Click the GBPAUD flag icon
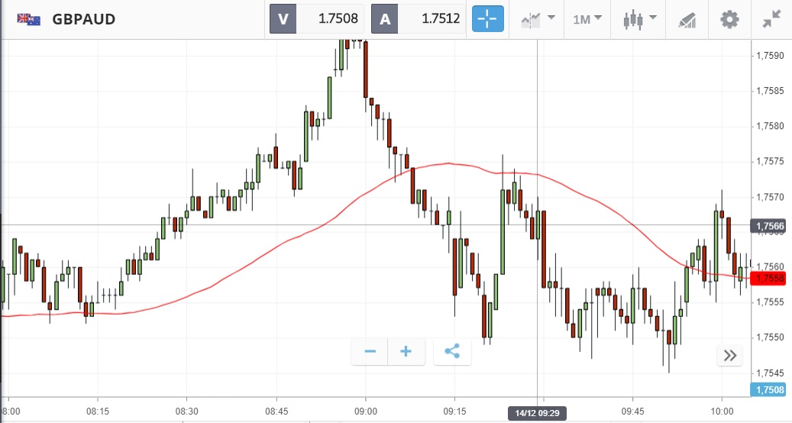The image size is (792, 423). [x=29, y=19]
